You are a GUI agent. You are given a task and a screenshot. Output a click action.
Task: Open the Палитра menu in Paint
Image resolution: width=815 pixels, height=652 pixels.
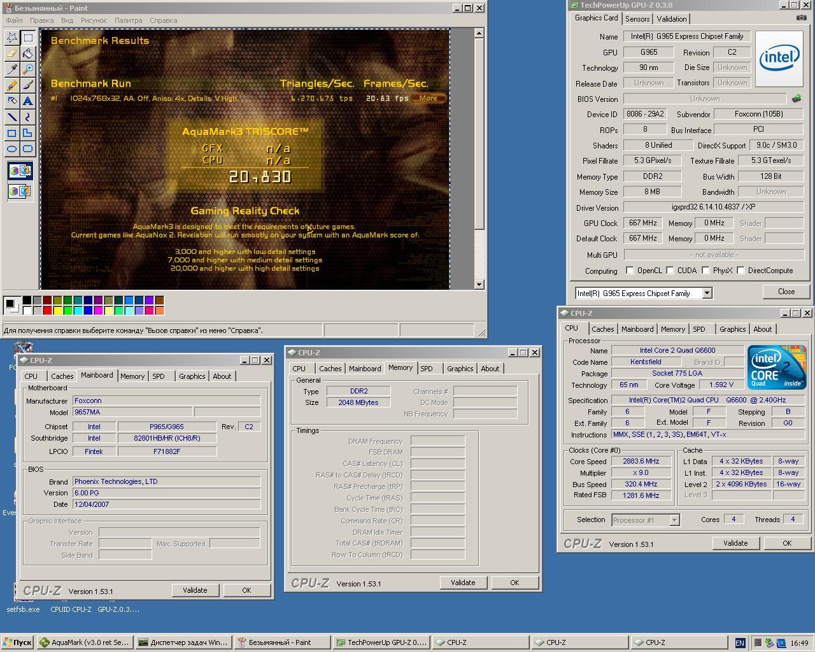128,20
